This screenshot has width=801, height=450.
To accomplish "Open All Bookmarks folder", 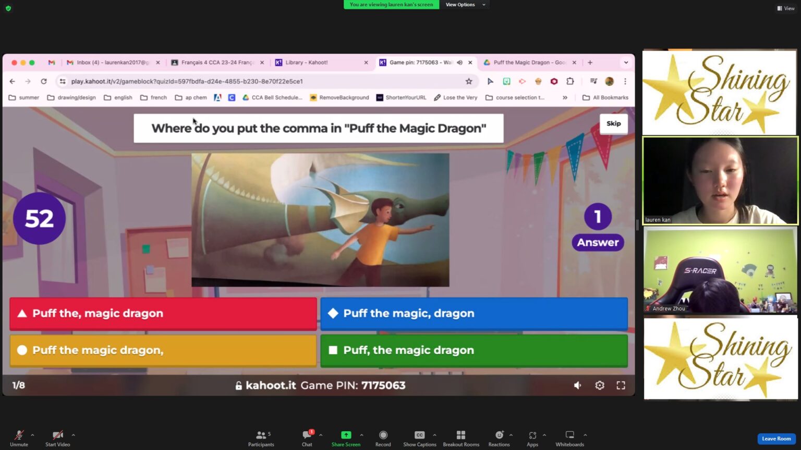I will 605,97.
